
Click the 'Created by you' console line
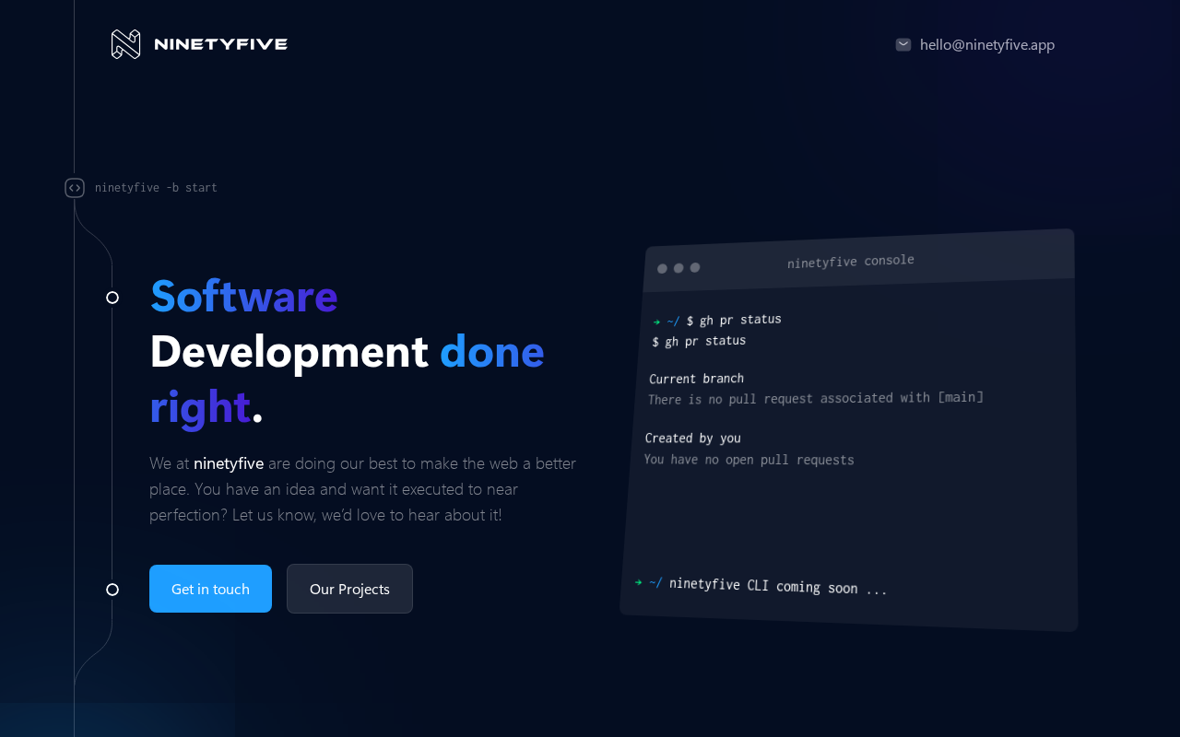pos(692,439)
